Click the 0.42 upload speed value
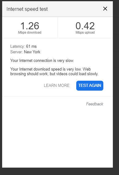 [x=85, y=26]
